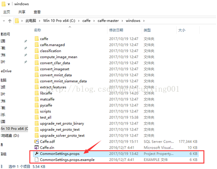Click the CommonSettings.props.example blank file icon
Viewport: 217px width, 169px height.
(37, 159)
